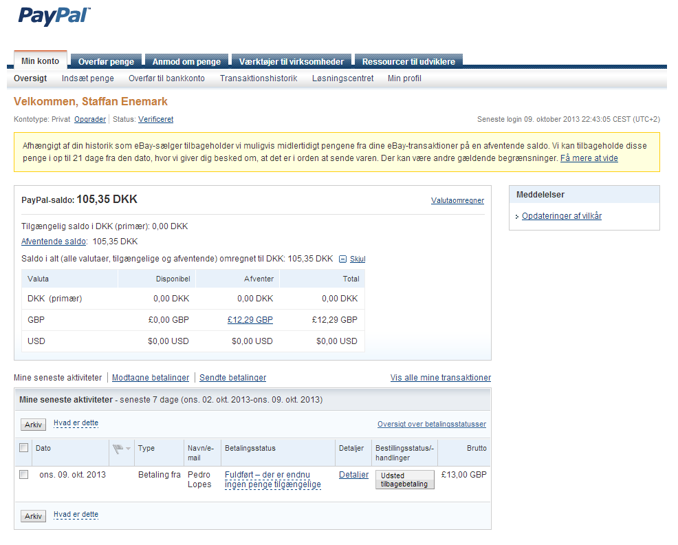
Task: Switch to Overfør penge tab
Action: tap(106, 61)
